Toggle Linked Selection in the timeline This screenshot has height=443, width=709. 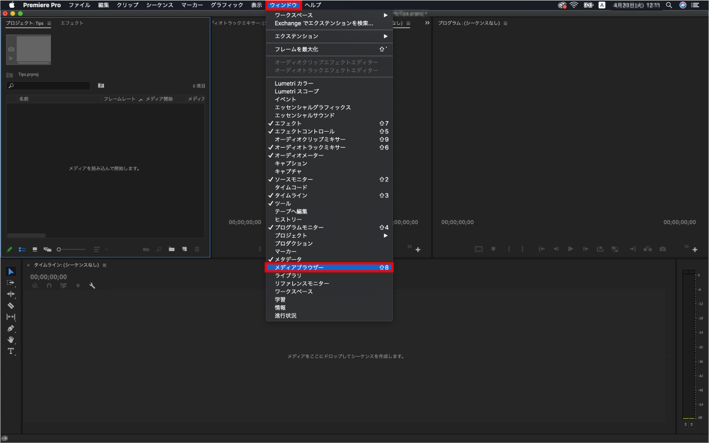point(64,286)
